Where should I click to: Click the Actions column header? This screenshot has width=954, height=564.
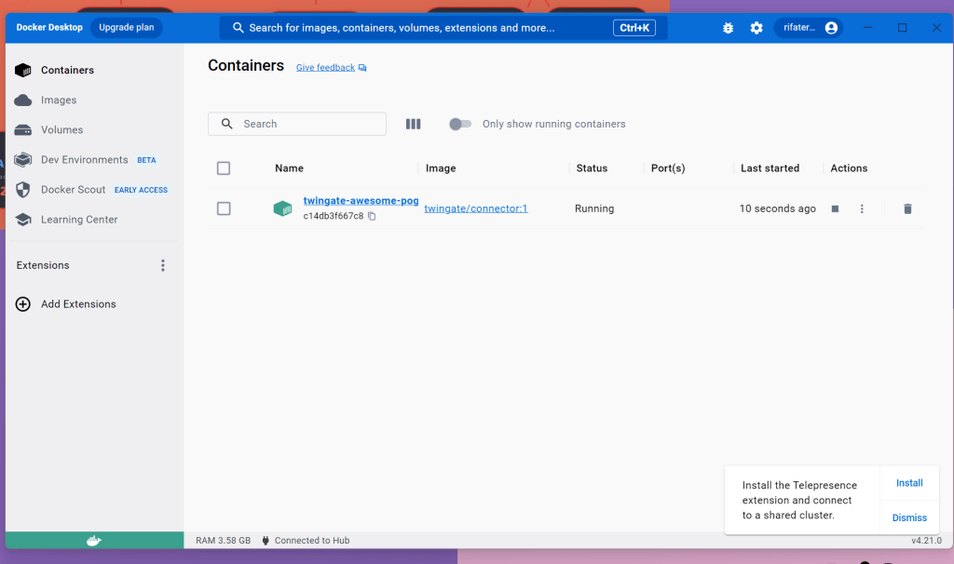[849, 168]
